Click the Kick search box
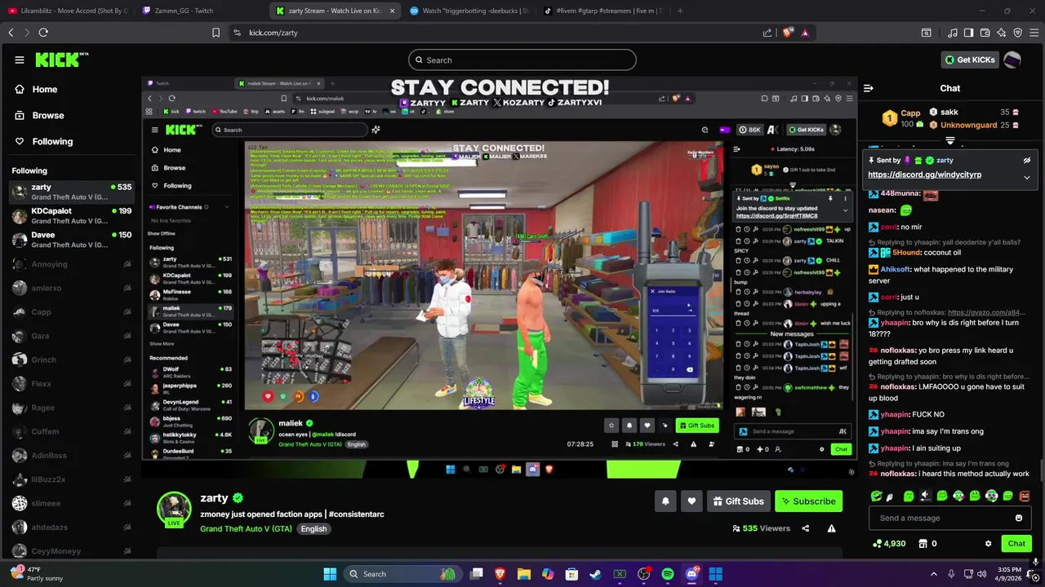Image resolution: width=1045 pixels, height=587 pixels. (522, 60)
